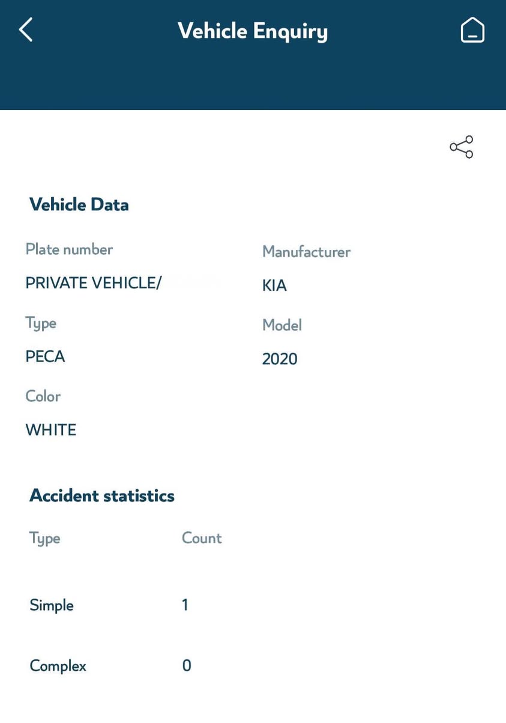Select the 2020 model value
This screenshot has width=506, height=723.
point(280,359)
